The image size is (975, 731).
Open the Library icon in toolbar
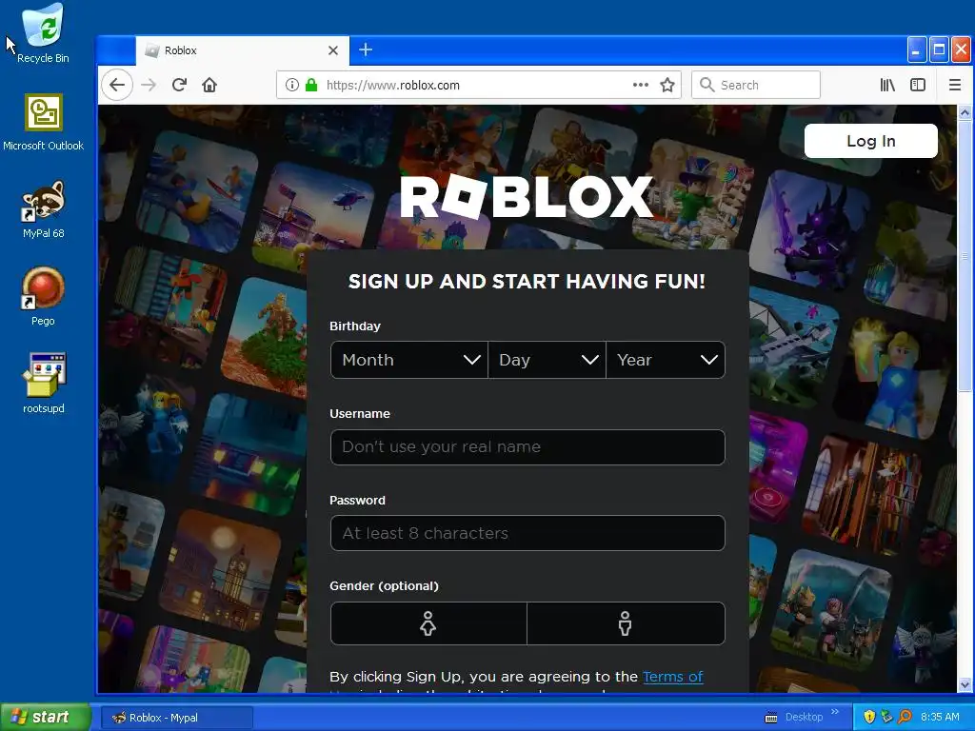[x=887, y=85]
